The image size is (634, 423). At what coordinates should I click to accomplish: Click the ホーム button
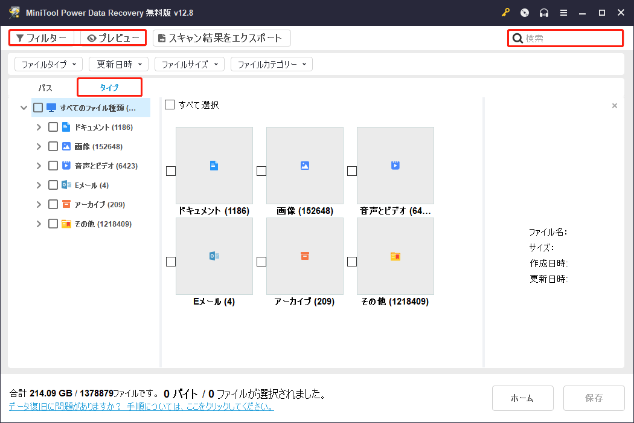pyautogui.click(x=523, y=398)
